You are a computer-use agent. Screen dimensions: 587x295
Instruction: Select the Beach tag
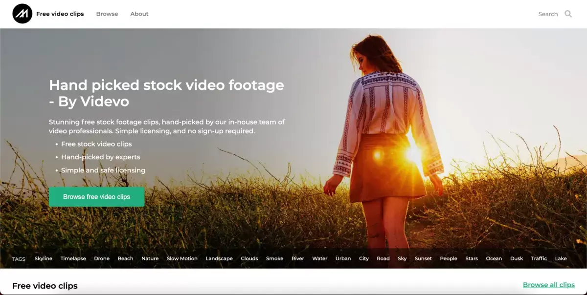point(126,258)
